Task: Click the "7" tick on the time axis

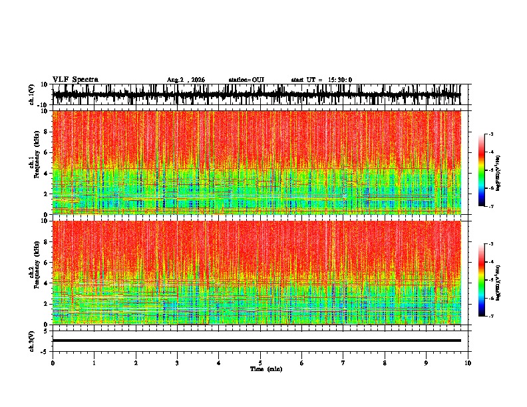Action: coord(343,363)
